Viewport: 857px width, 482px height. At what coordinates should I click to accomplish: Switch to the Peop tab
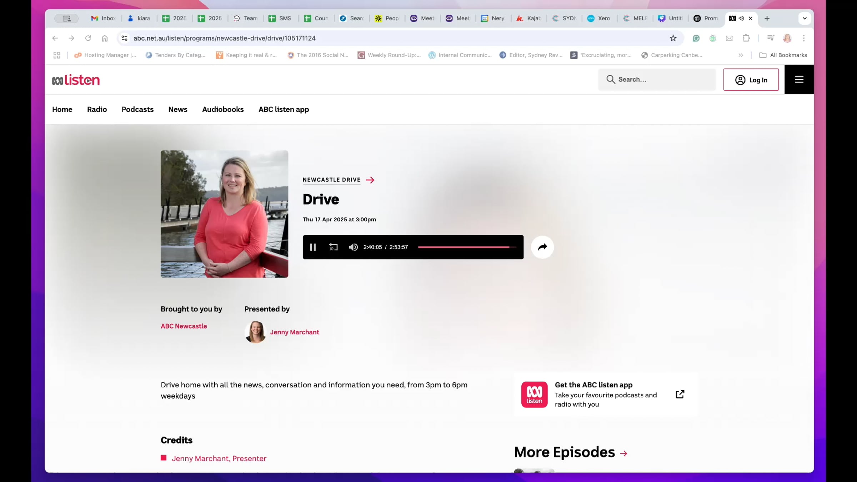click(x=387, y=18)
